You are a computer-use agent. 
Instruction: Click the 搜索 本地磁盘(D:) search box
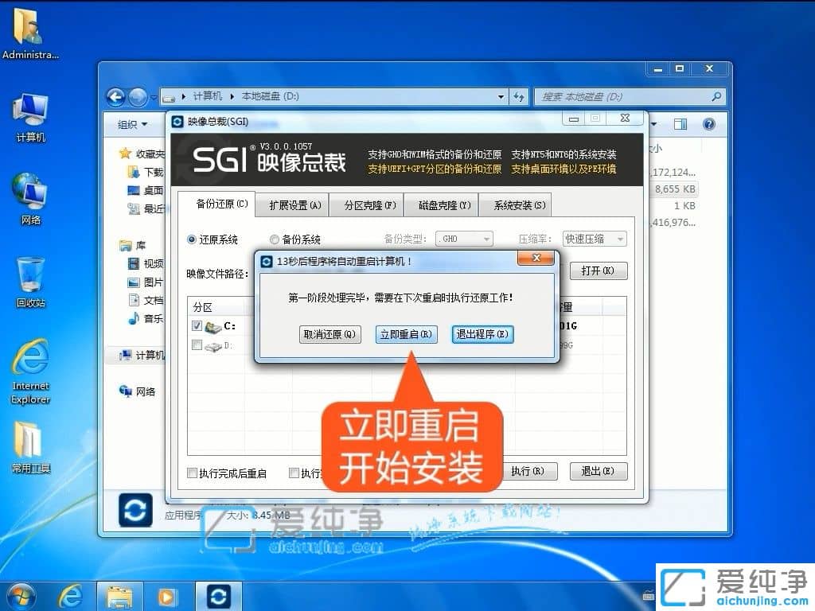629,96
